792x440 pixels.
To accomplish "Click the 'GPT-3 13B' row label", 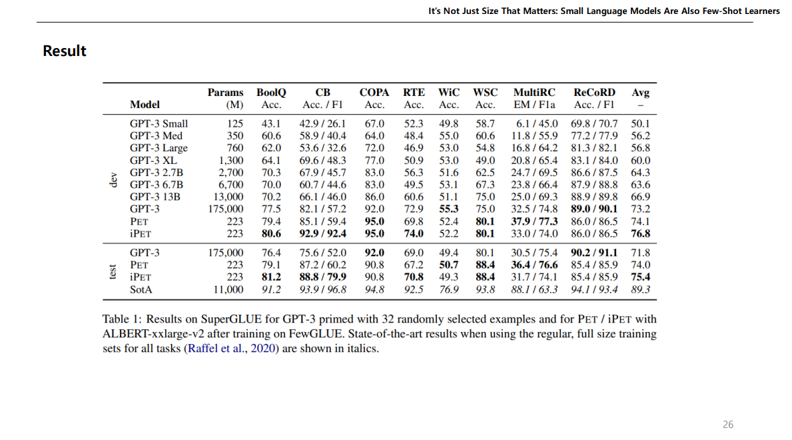I will click(155, 197).
